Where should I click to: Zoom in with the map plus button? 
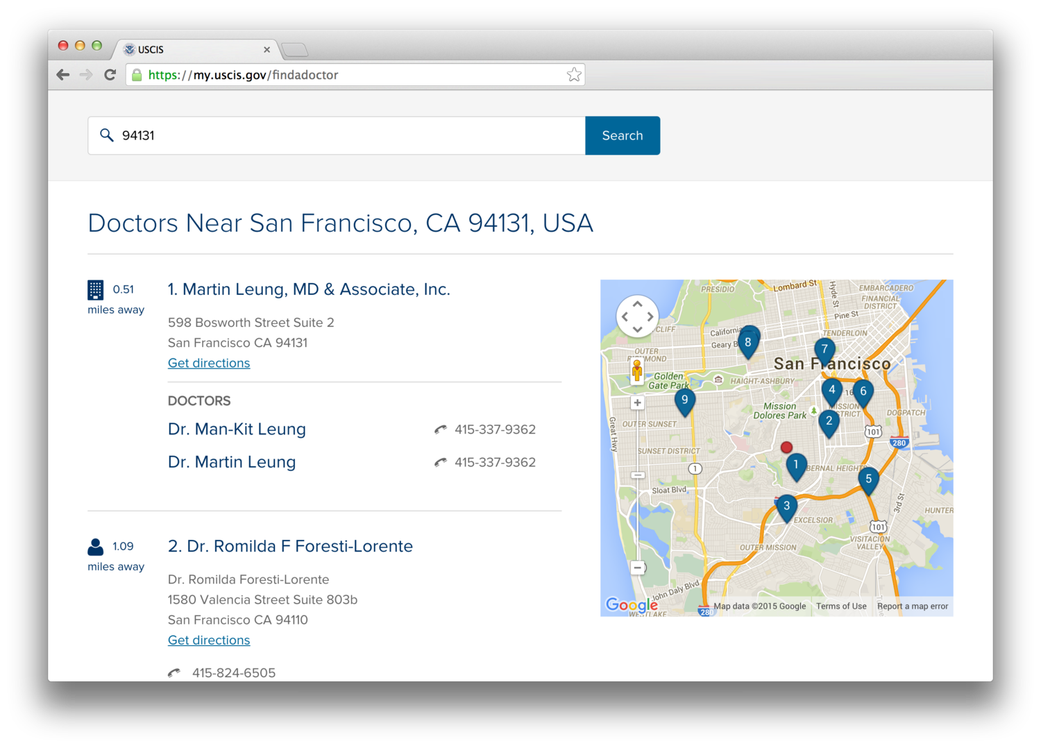[x=637, y=402]
